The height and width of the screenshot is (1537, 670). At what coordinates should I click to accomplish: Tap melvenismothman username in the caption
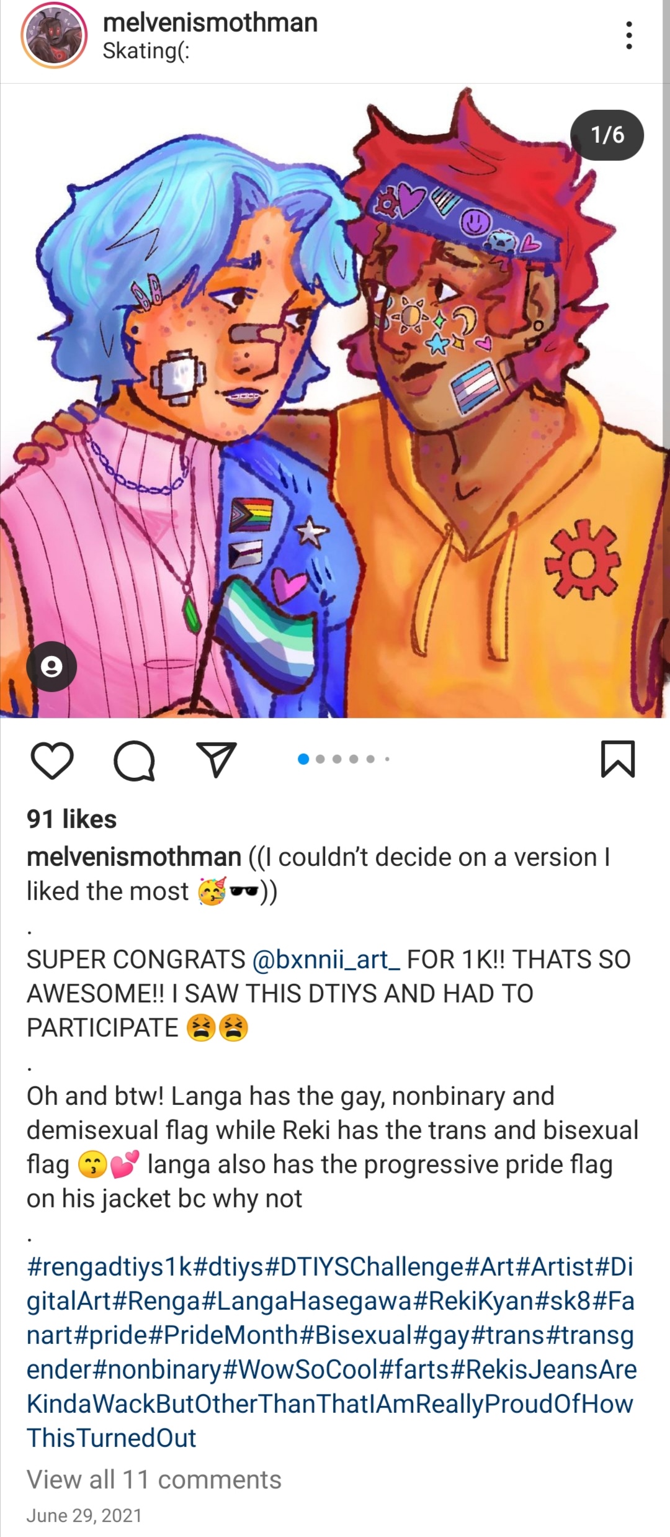tap(133, 857)
